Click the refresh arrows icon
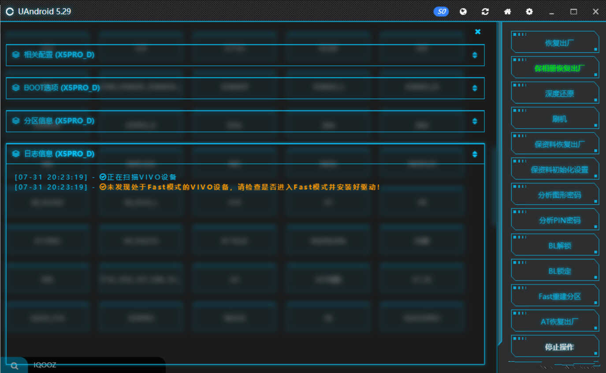Screen dimensions: 606x373 point(485,12)
